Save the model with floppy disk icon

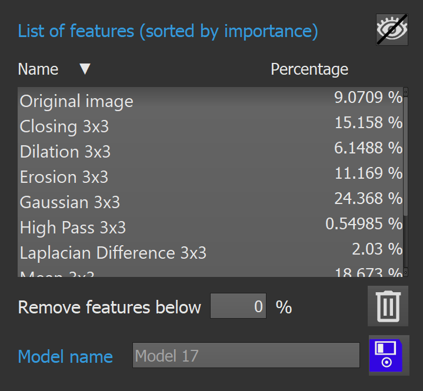[x=389, y=355]
